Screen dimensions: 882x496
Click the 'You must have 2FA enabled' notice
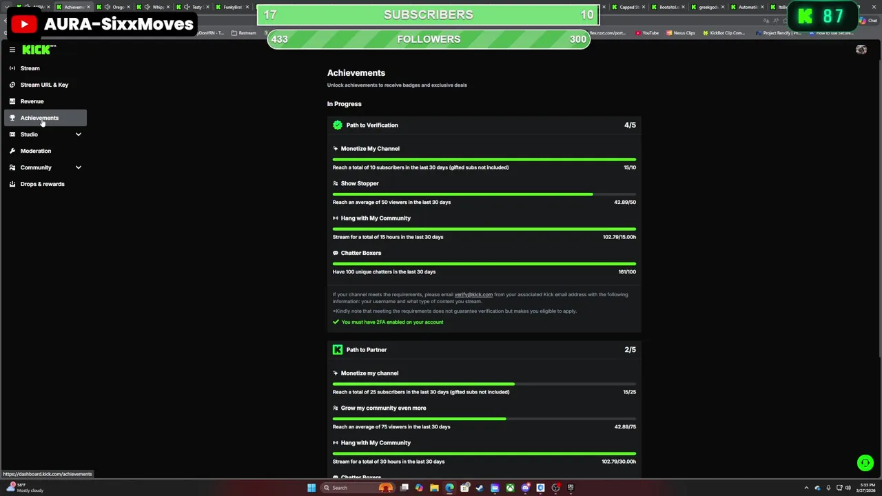pyautogui.click(x=392, y=322)
